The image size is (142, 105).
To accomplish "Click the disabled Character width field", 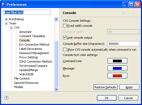I will coord(123,32).
